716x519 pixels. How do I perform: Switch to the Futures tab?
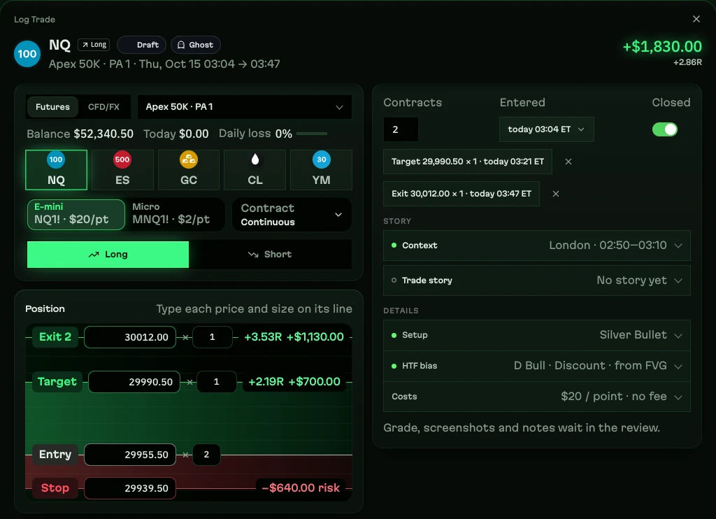tap(52, 107)
